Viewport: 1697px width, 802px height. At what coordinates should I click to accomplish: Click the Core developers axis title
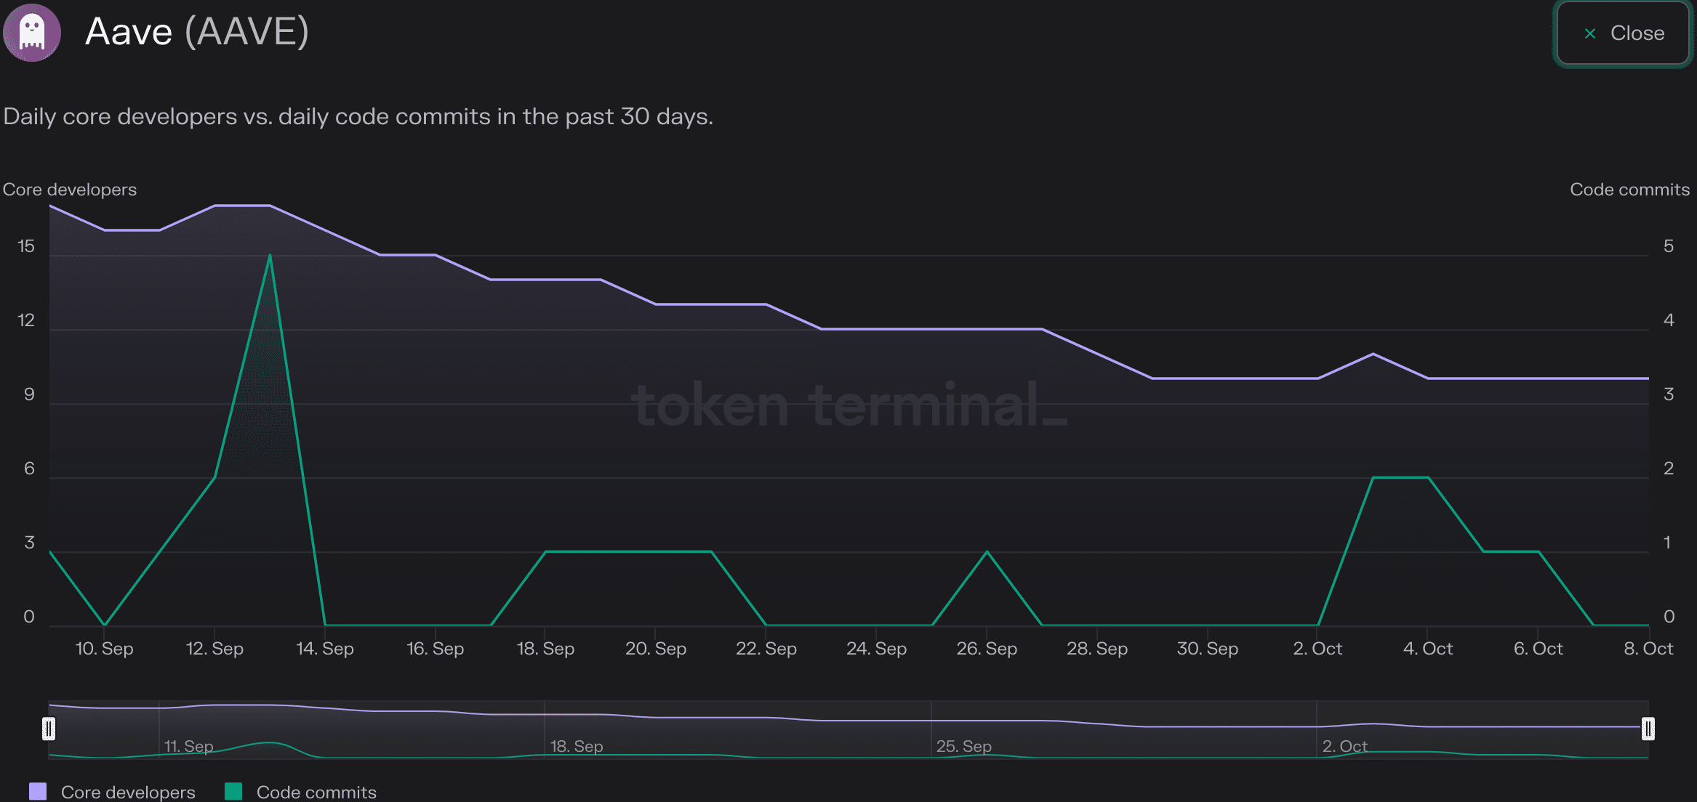tap(70, 190)
